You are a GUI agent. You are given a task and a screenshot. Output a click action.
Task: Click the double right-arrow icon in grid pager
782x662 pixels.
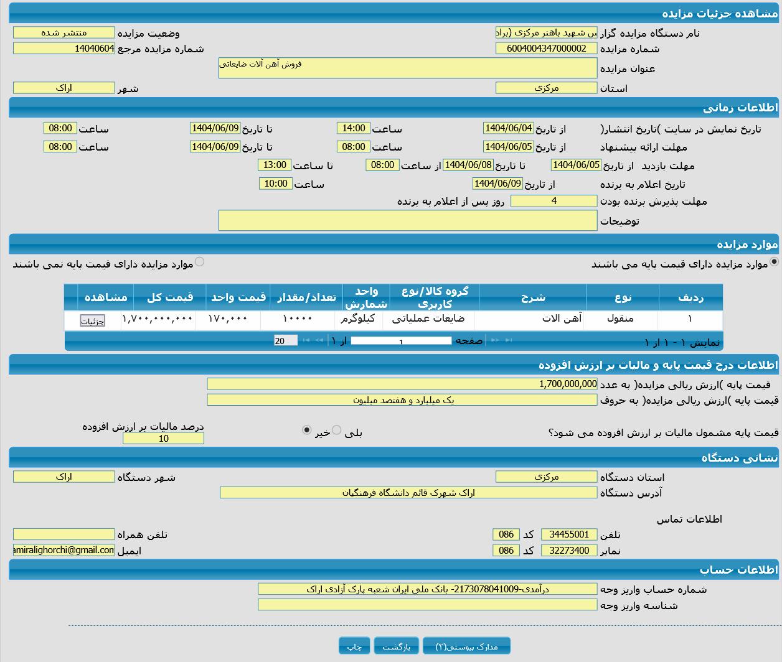(x=496, y=340)
